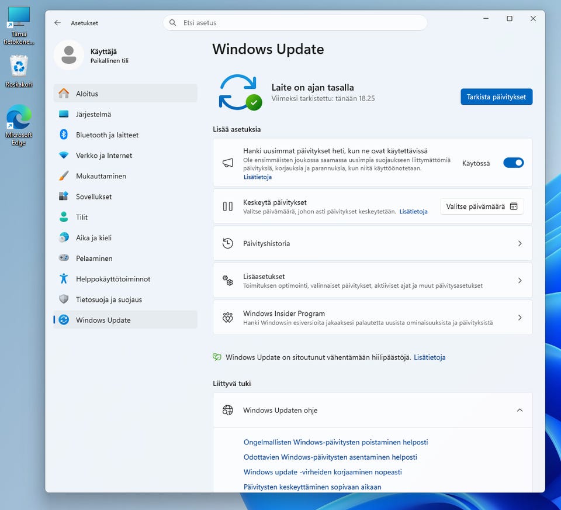Toggle off get latest updates switch

click(x=514, y=163)
